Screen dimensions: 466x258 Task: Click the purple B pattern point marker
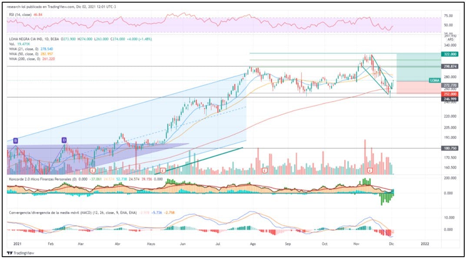pyautogui.click(x=16, y=140)
